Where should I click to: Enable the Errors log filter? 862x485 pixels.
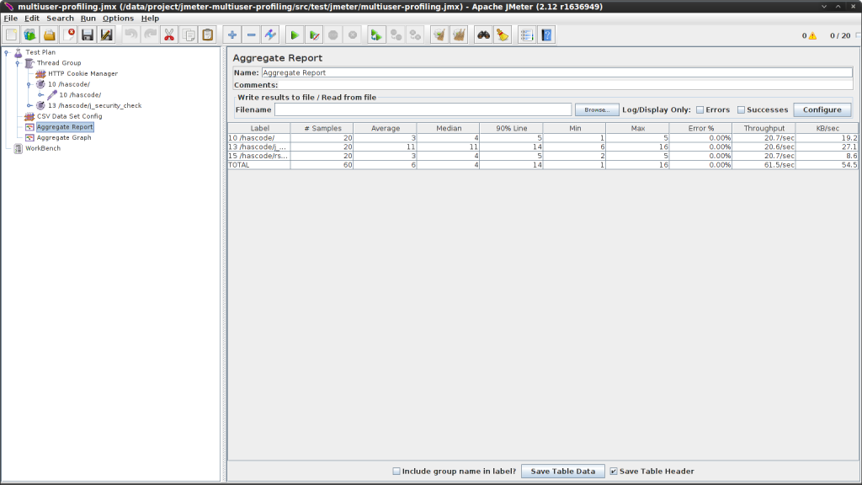(x=700, y=109)
